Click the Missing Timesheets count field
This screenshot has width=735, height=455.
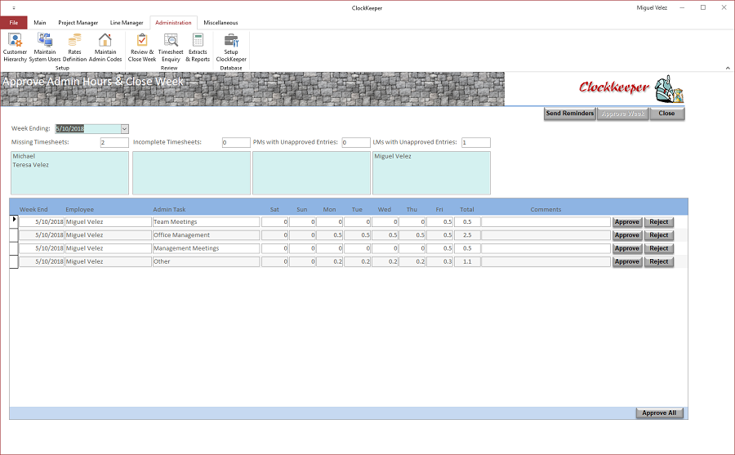(114, 143)
